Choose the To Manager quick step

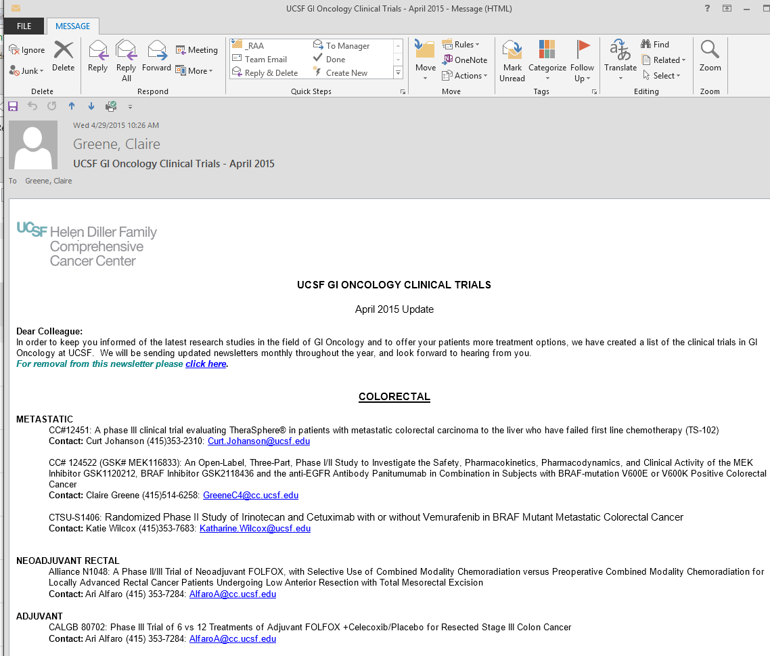pyautogui.click(x=342, y=45)
